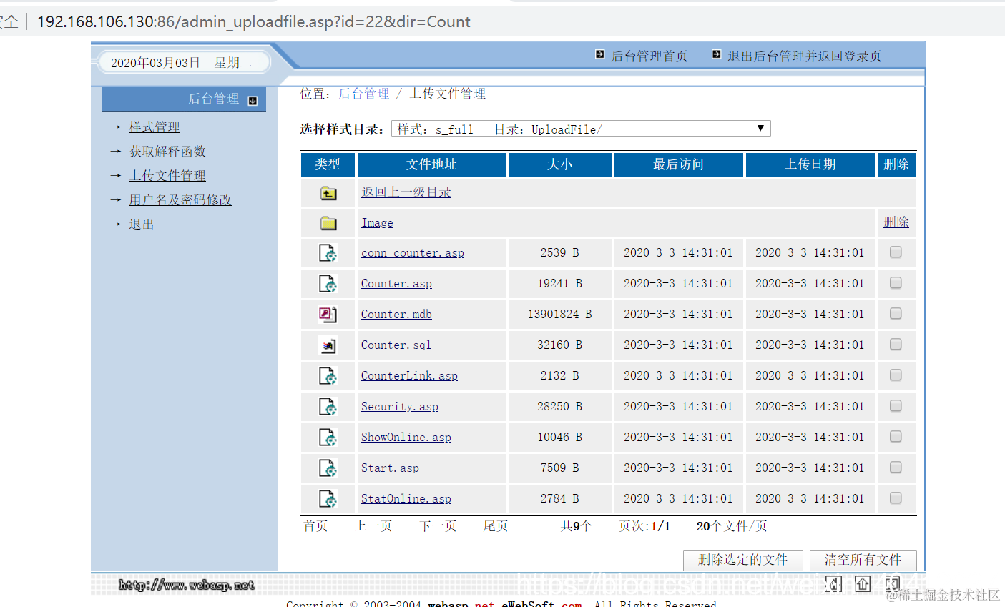Viewport: 1005px width, 607px height.
Task: Click the 文件地址 column header
Action: [431, 164]
